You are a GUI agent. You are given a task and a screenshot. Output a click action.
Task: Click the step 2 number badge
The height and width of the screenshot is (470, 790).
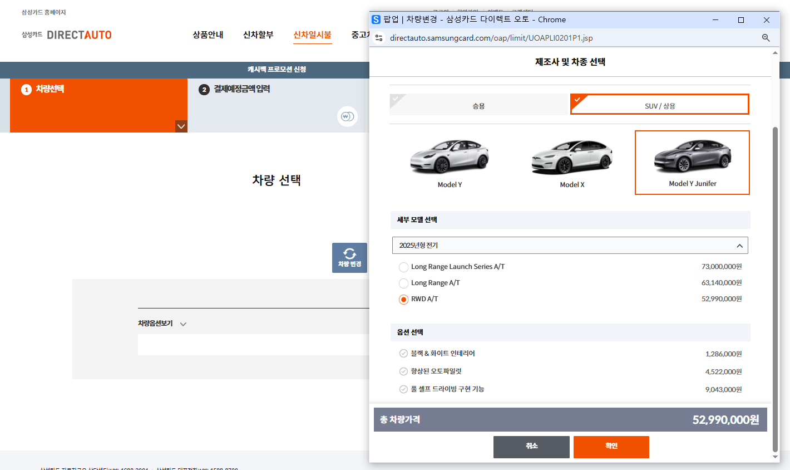[204, 90]
